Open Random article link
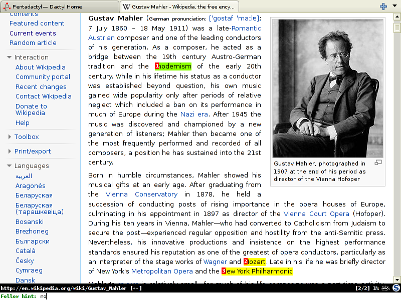 (x=33, y=42)
